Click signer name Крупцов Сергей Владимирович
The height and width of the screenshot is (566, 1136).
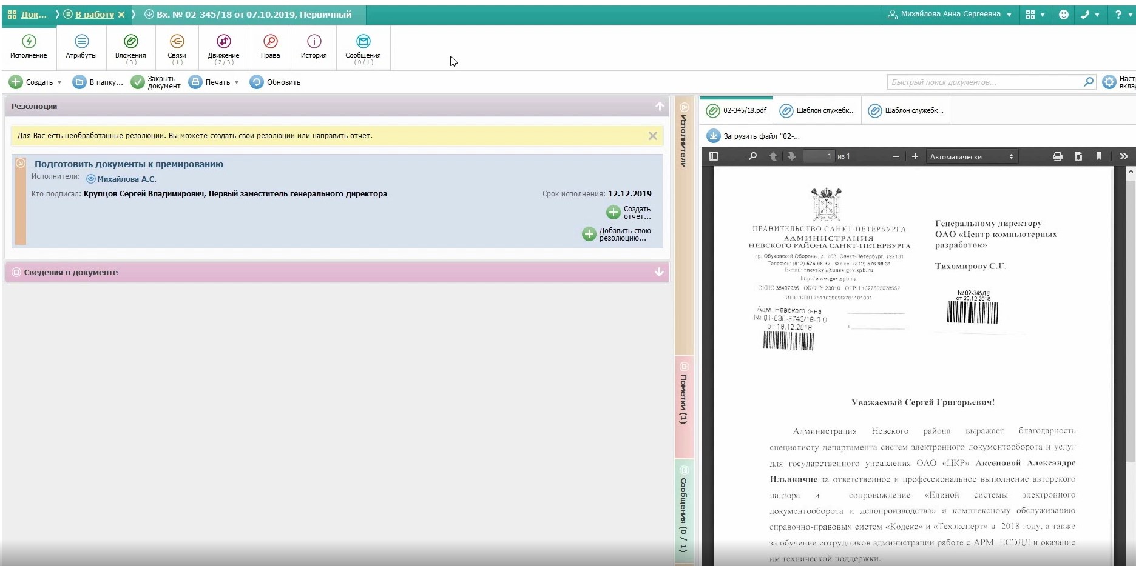tap(144, 194)
